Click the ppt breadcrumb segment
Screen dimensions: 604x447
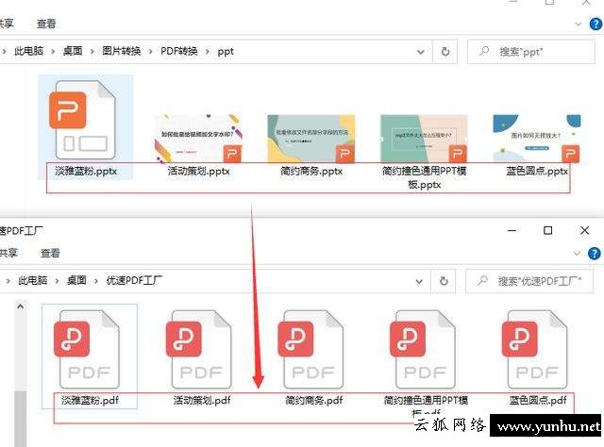(226, 51)
